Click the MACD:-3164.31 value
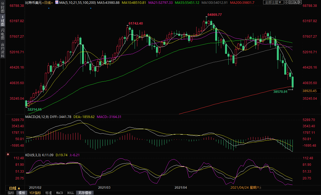The width and height of the screenshot is (321, 195). (x=109, y=117)
